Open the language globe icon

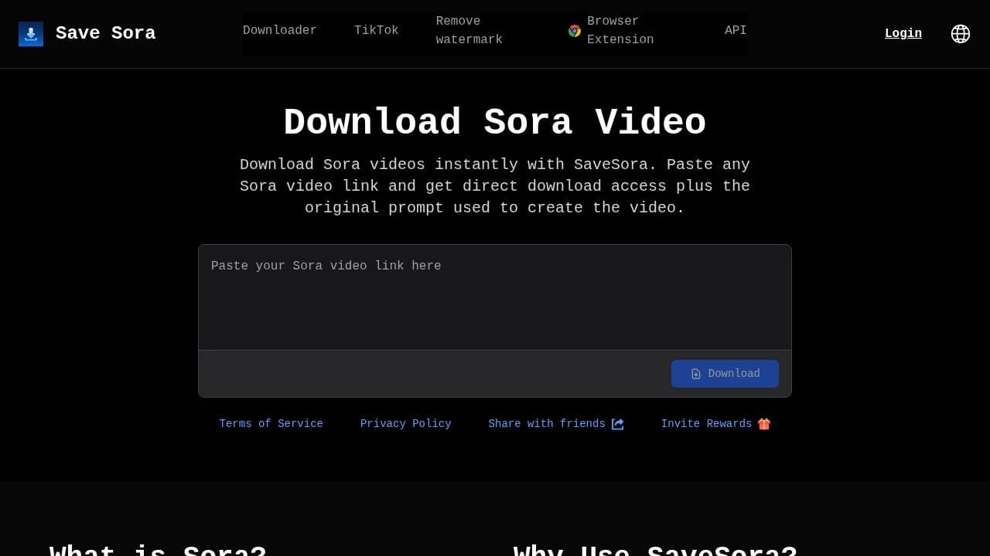point(961,34)
